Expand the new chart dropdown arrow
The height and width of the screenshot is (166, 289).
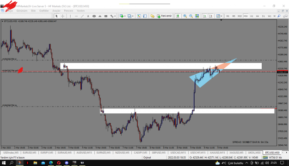(x=125, y=16)
